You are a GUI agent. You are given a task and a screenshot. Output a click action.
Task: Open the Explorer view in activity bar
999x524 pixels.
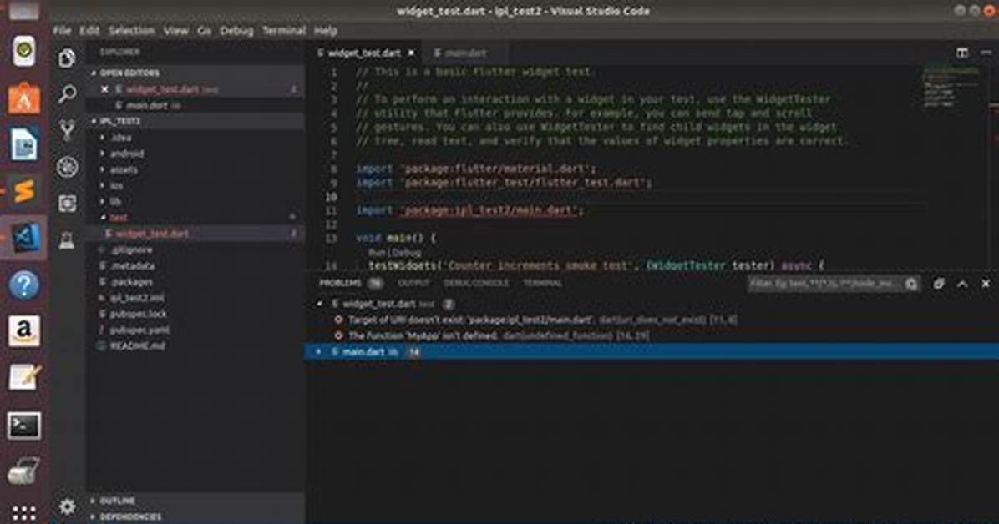(x=67, y=58)
